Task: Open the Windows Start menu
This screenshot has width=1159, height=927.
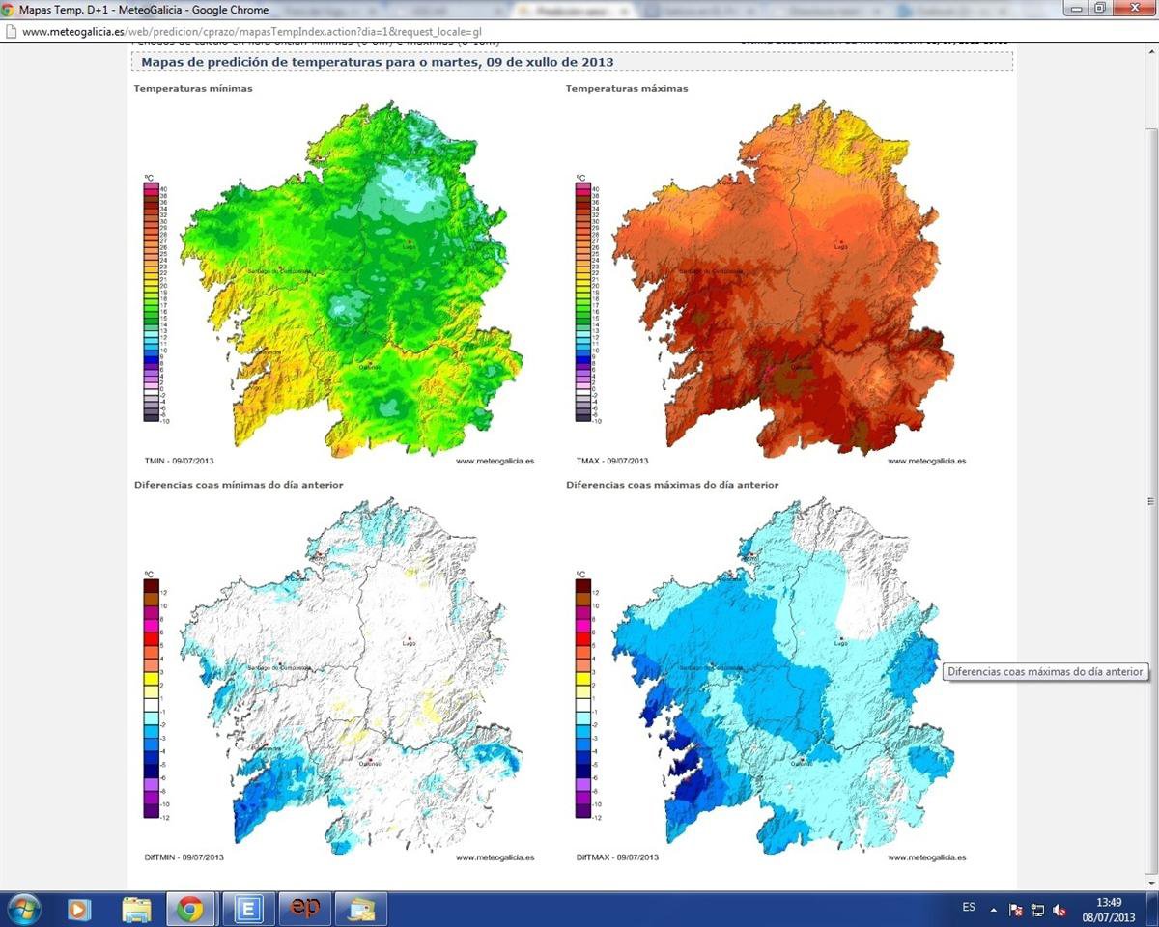Action: (x=23, y=909)
